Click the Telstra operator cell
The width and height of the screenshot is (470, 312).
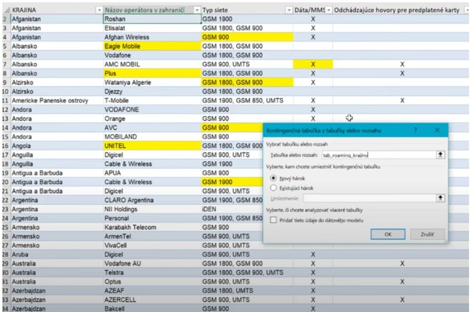[152, 273]
